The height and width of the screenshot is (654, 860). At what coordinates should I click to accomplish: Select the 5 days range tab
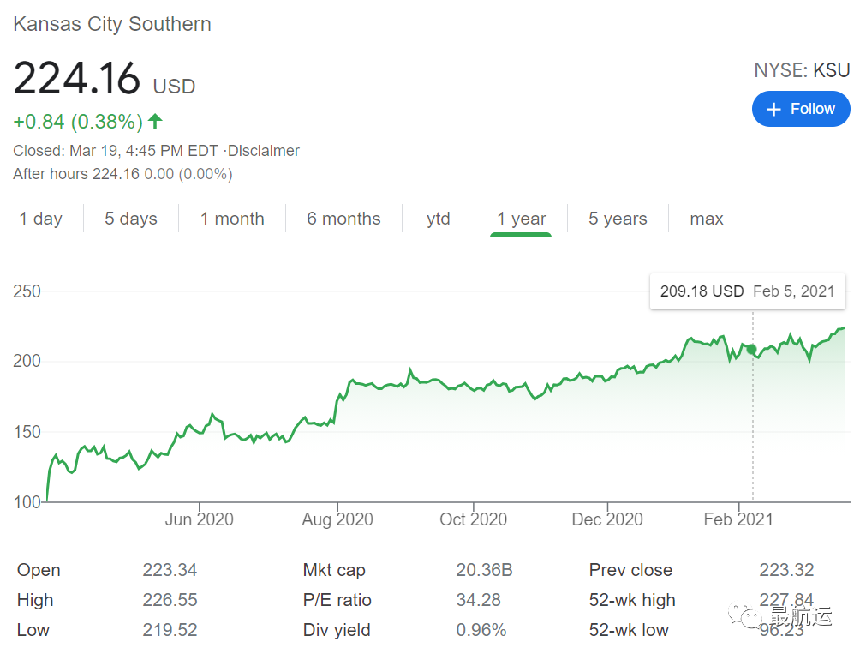coord(131,219)
